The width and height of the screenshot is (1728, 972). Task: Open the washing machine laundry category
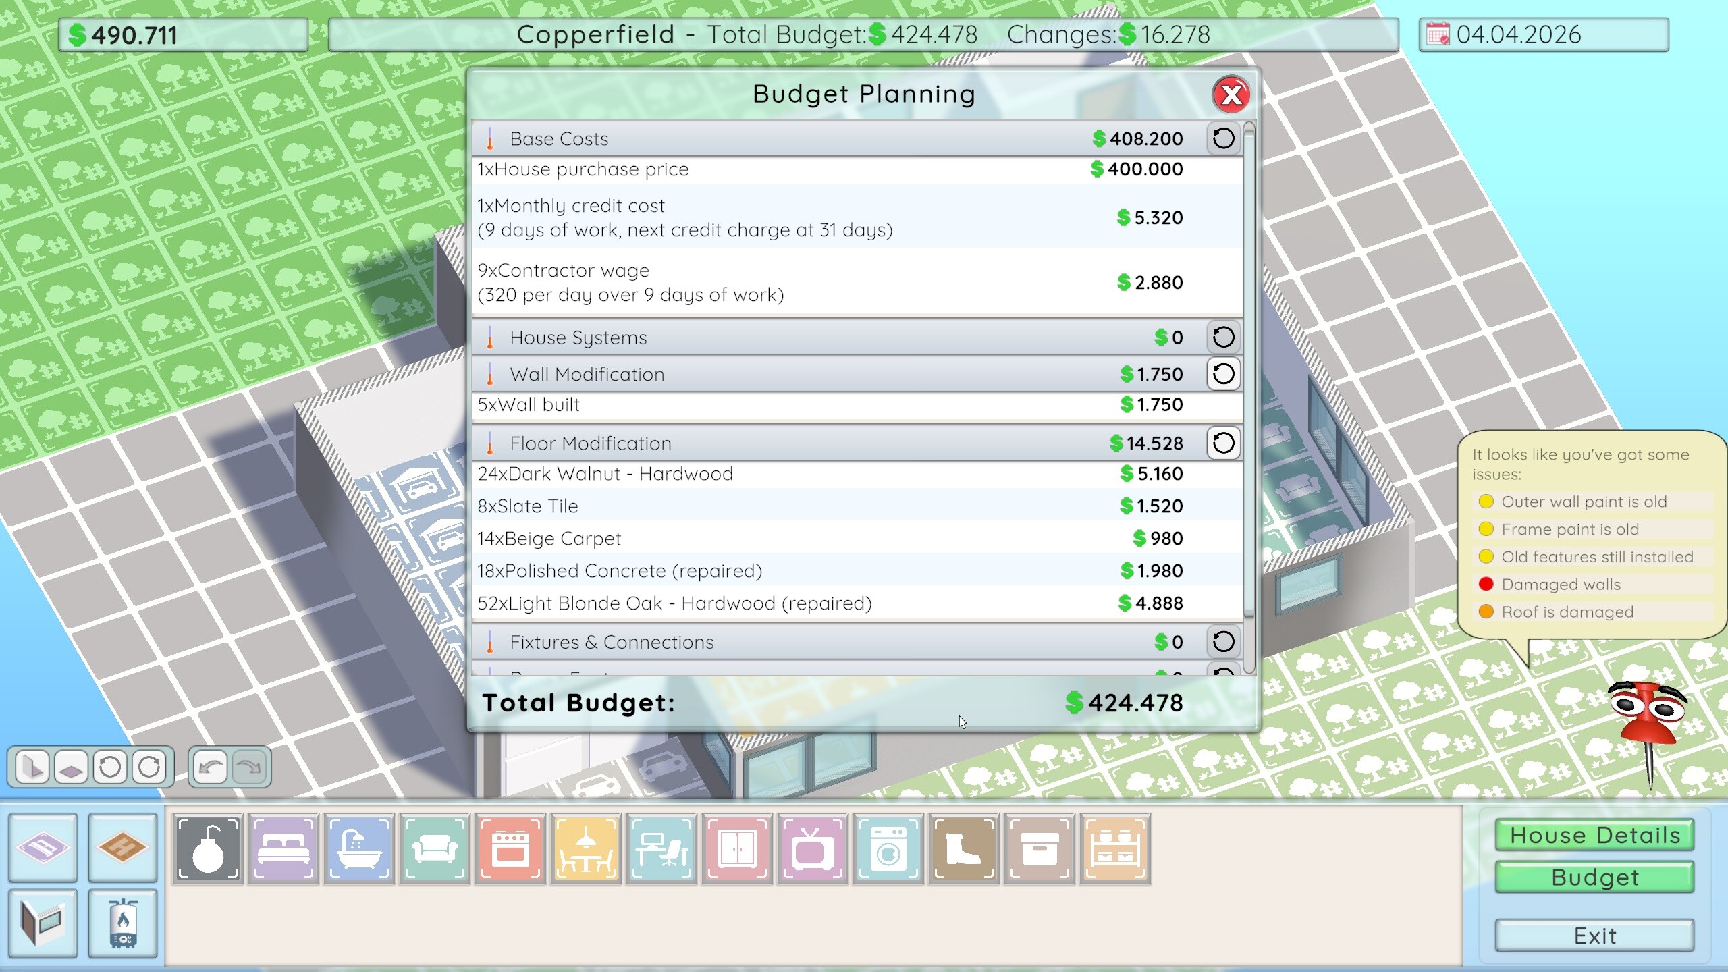coord(888,849)
